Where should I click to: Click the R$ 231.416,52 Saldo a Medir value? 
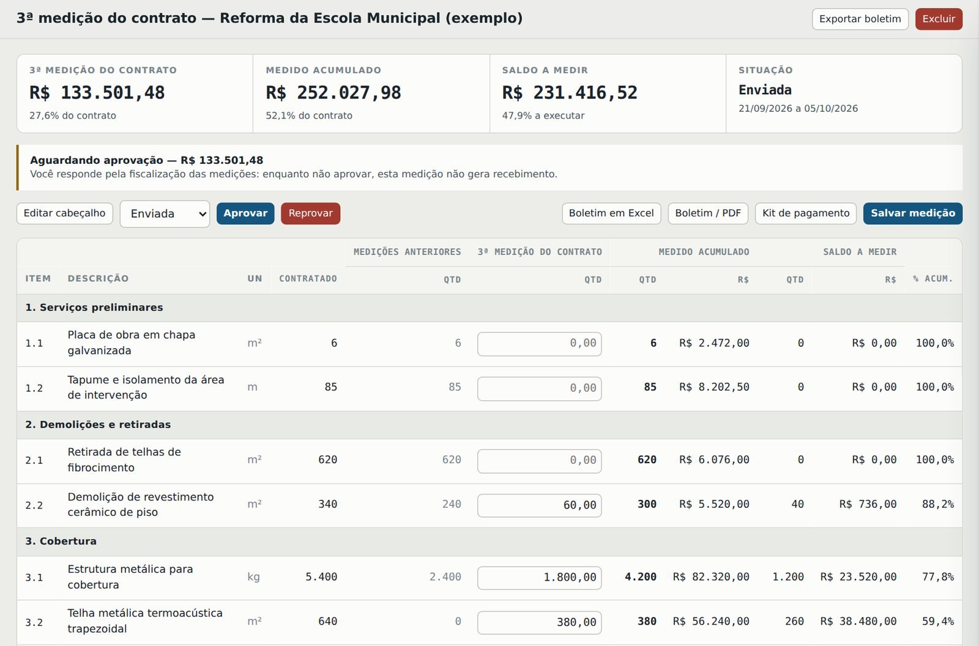[x=570, y=93]
